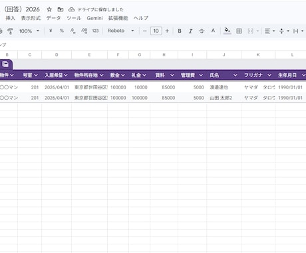Viewport: 306px width, 253px height.
Task: Open the 挿入 menu
Action: tap(11, 18)
